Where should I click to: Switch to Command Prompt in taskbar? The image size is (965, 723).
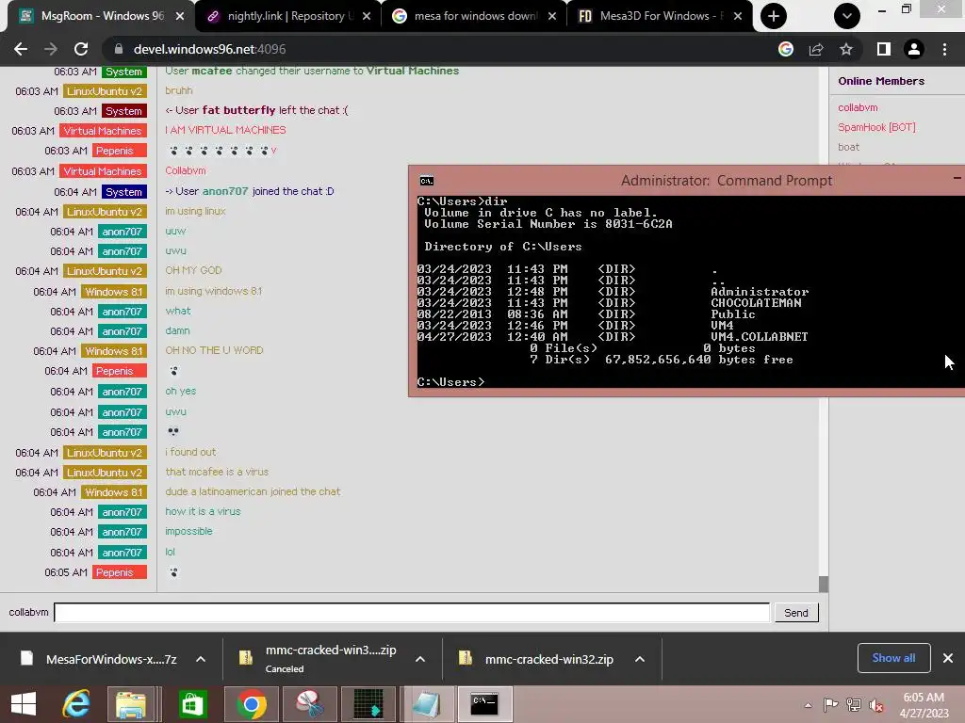(485, 704)
